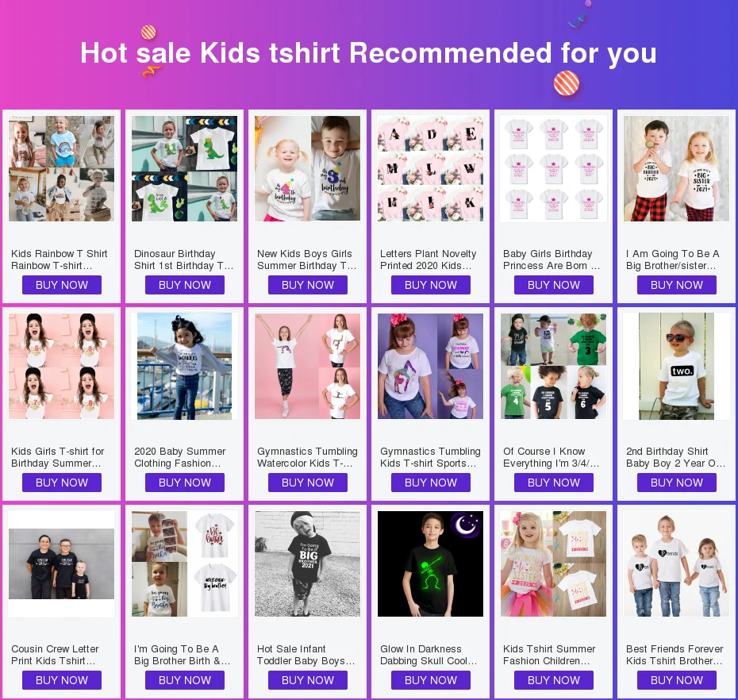
Task: View the Gymnastics Tumbling Sports shirt purple photo
Action: (x=431, y=366)
